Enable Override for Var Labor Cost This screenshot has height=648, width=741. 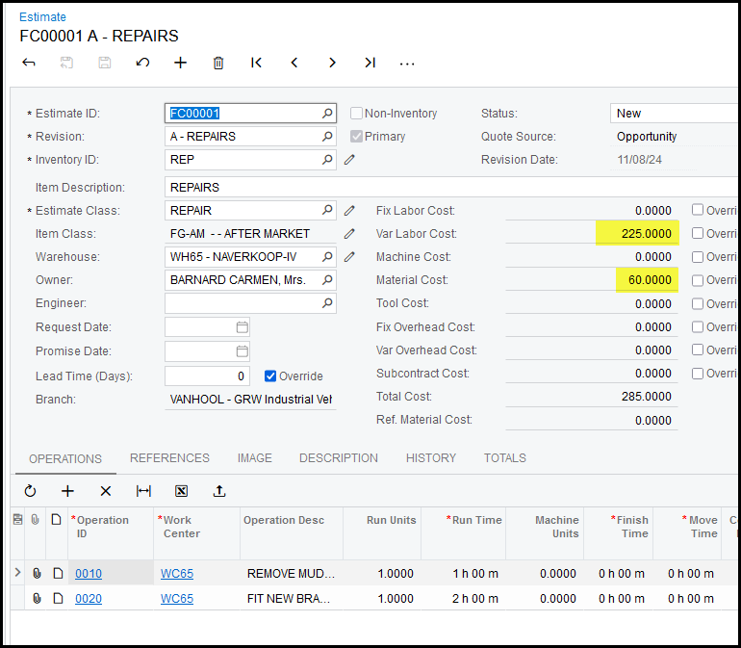[698, 234]
